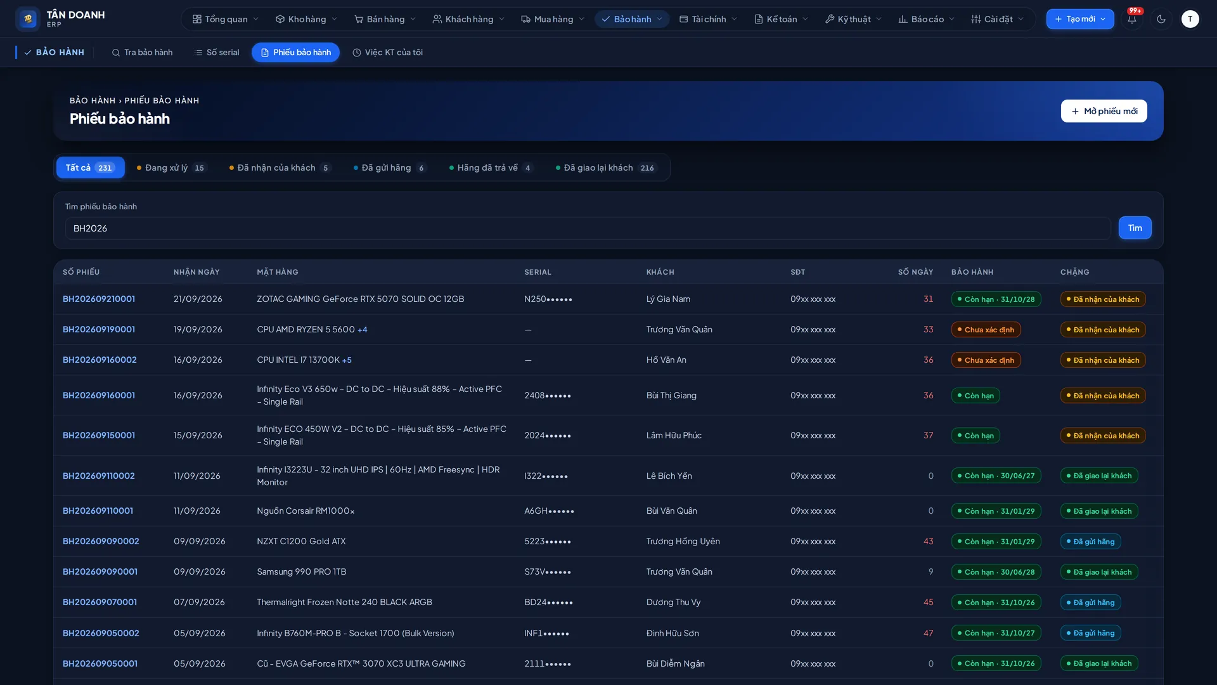Click the Việc KT của tôi clock icon

pos(357,53)
